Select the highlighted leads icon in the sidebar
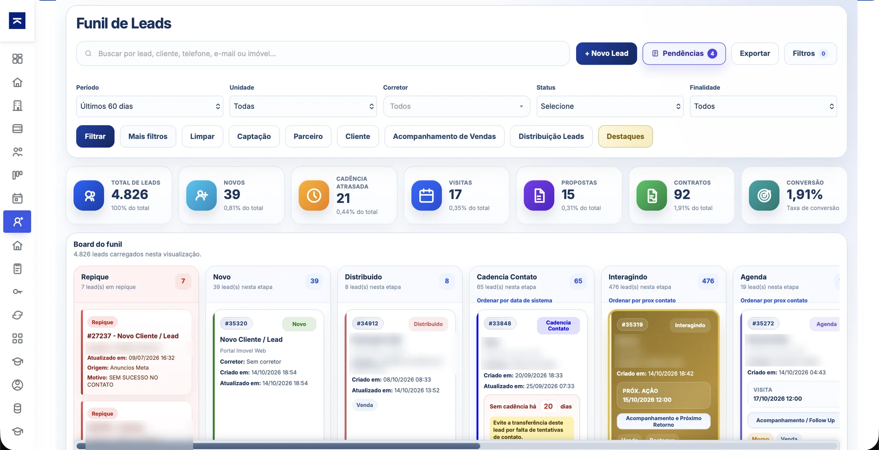This screenshot has width=879, height=450. pyautogui.click(x=17, y=221)
